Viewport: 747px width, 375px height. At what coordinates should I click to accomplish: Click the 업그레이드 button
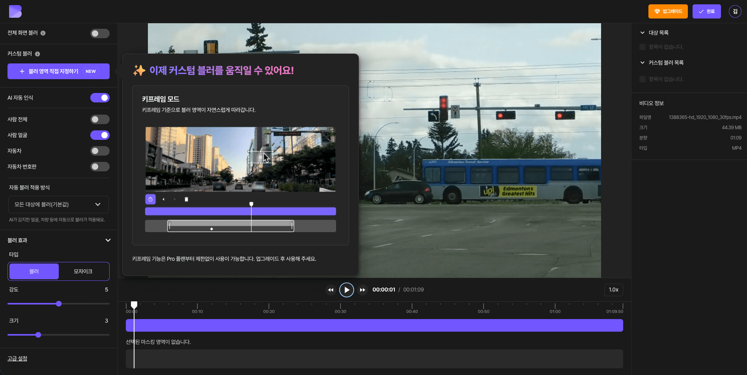point(668,11)
